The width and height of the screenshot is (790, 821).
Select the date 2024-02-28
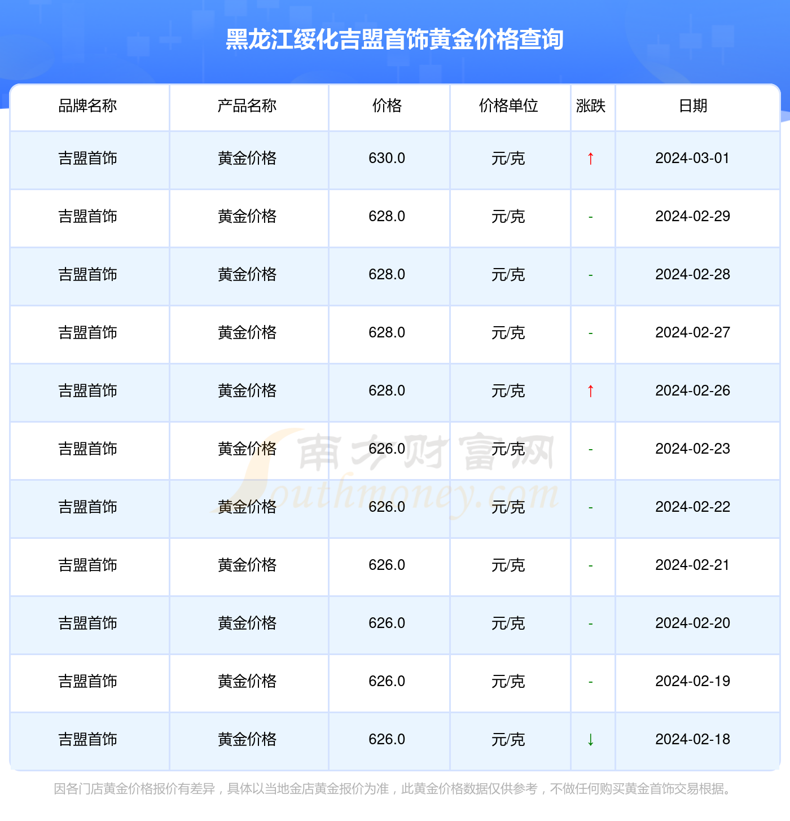point(693,275)
